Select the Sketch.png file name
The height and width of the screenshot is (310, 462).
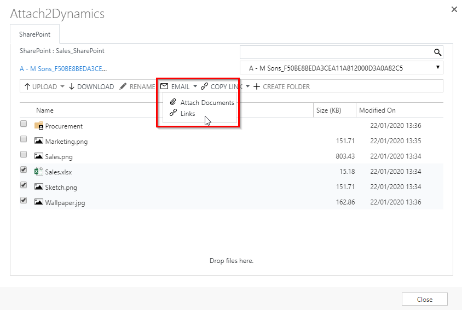61,188
